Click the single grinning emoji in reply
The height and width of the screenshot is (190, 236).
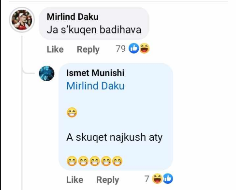pyautogui.click(x=72, y=112)
